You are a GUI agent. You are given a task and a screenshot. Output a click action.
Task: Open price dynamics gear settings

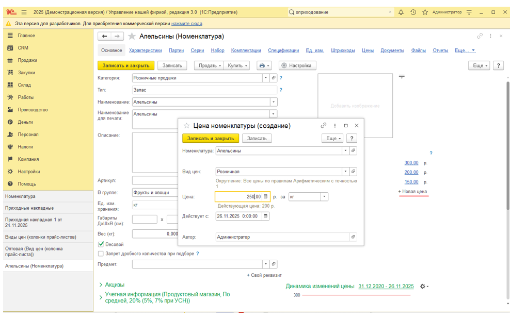tap(423, 287)
